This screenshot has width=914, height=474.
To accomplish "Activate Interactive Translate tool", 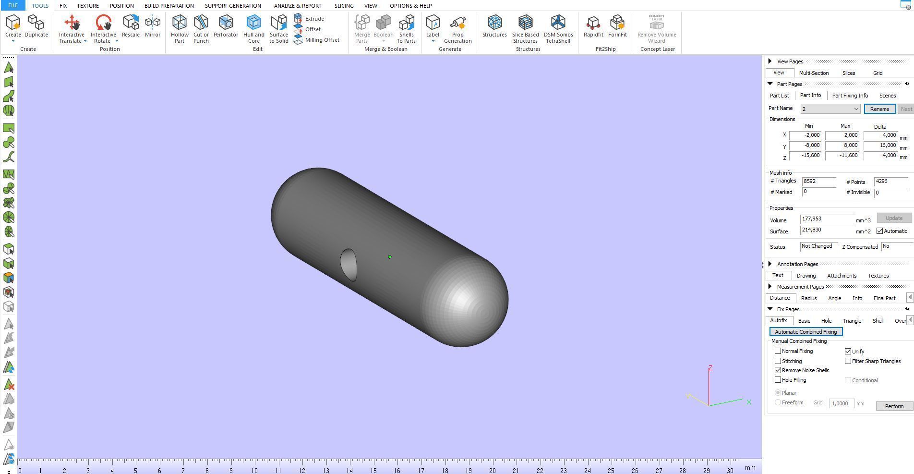I will coord(72,26).
